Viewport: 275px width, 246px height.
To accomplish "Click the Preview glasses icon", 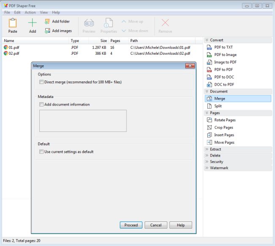I will [x=89, y=23].
